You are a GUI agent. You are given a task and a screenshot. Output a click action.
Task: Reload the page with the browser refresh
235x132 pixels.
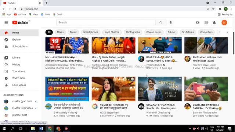[15, 9]
